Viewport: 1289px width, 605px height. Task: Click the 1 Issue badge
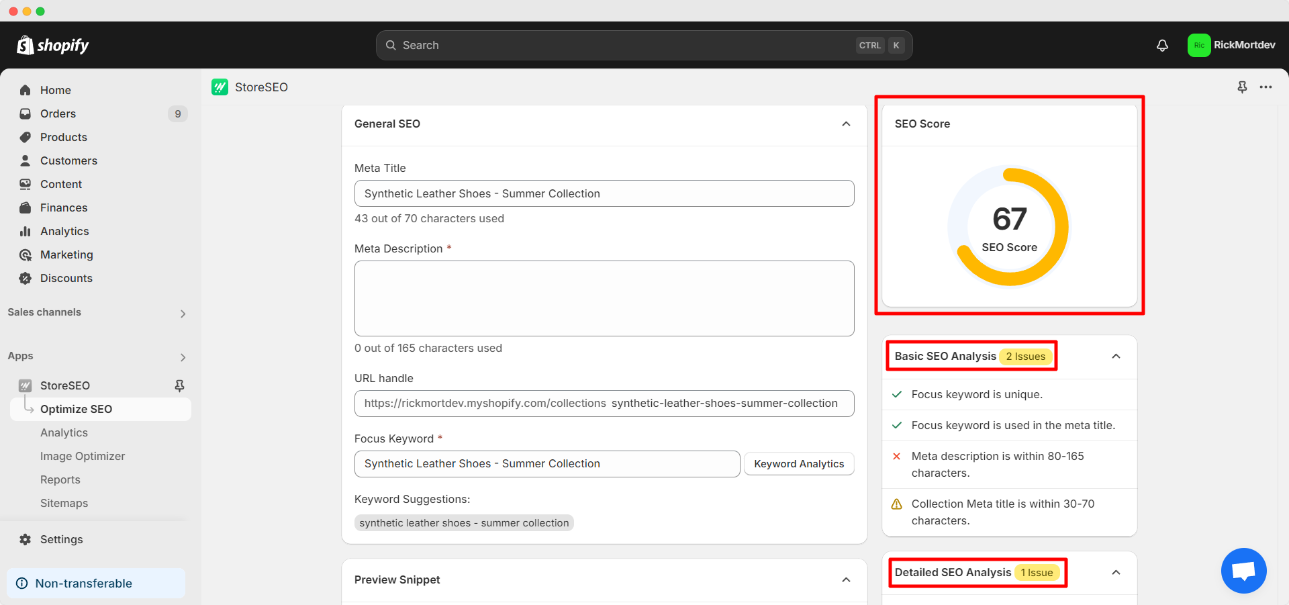point(1037,572)
